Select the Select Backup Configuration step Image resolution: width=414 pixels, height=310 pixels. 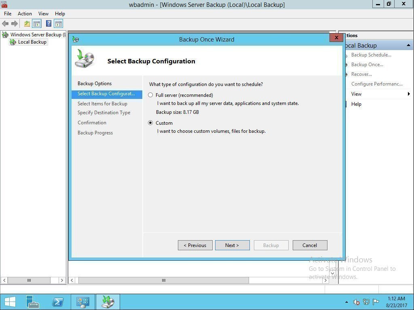107,94
